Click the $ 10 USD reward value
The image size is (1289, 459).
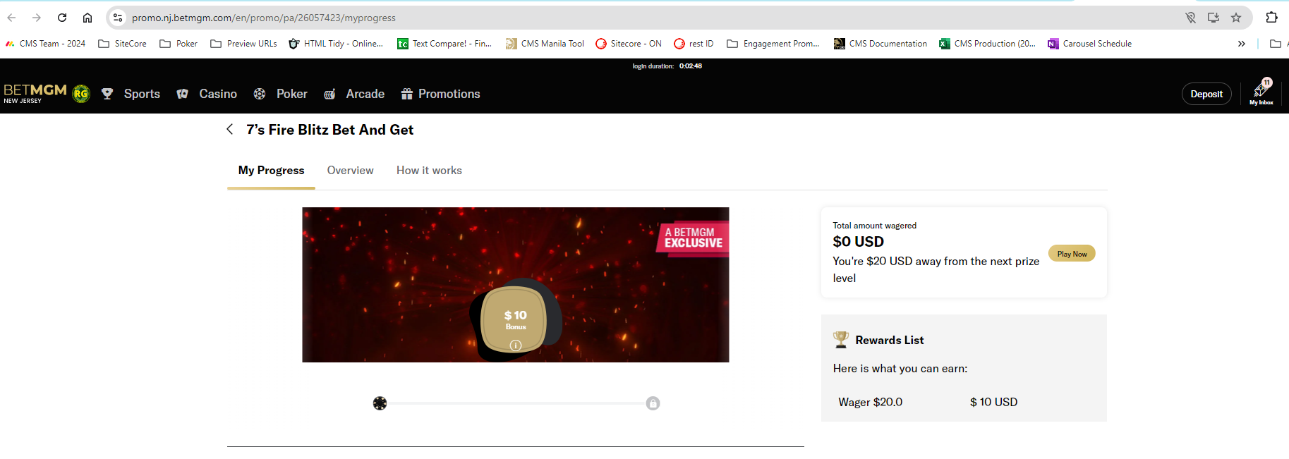(993, 402)
